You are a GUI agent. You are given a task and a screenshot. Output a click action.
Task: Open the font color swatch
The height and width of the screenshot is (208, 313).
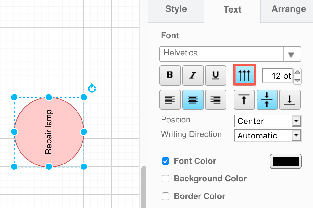click(285, 161)
